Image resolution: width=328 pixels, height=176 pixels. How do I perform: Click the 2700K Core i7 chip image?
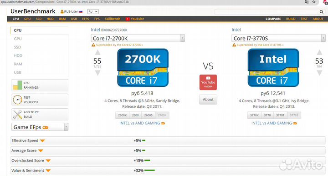143,68
